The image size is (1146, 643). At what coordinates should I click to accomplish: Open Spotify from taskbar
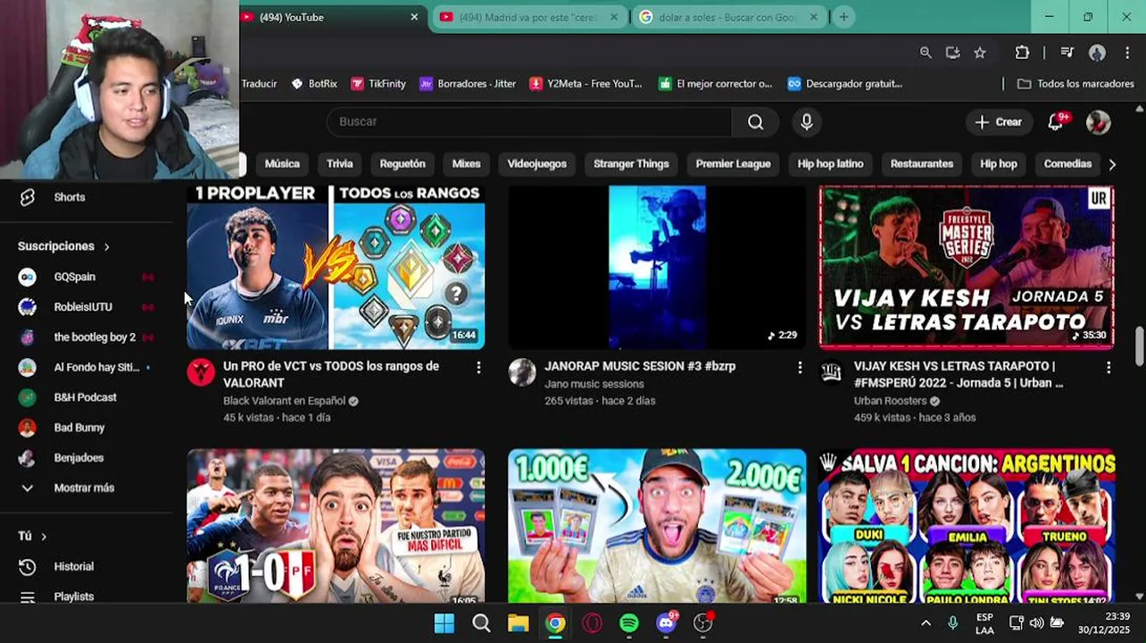pos(629,623)
